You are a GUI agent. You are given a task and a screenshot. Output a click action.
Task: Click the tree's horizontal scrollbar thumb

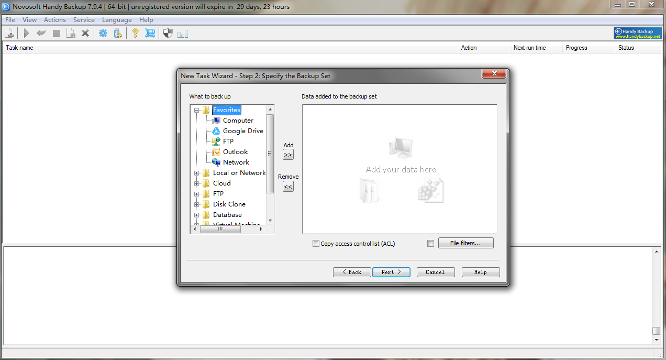click(220, 229)
